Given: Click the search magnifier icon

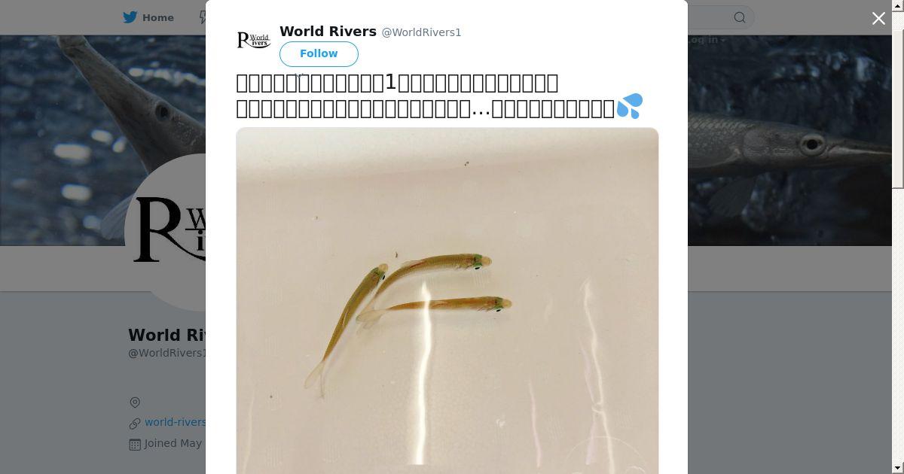Looking at the screenshot, I should (x=740, y=17).
